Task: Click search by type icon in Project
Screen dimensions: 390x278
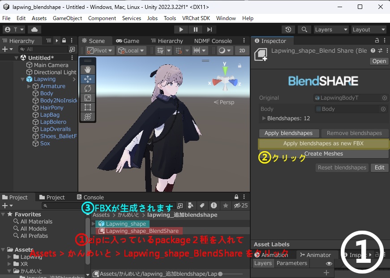Action: 191,206
